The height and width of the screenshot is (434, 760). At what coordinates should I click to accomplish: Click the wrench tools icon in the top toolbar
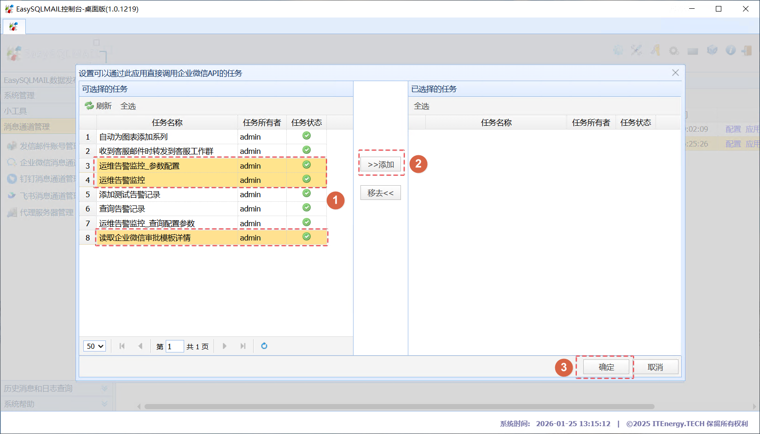[637, 51]
